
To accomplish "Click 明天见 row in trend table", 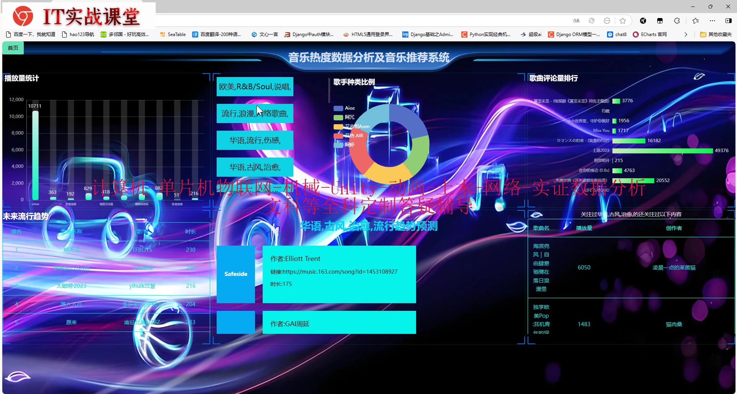I will point(106,250).
